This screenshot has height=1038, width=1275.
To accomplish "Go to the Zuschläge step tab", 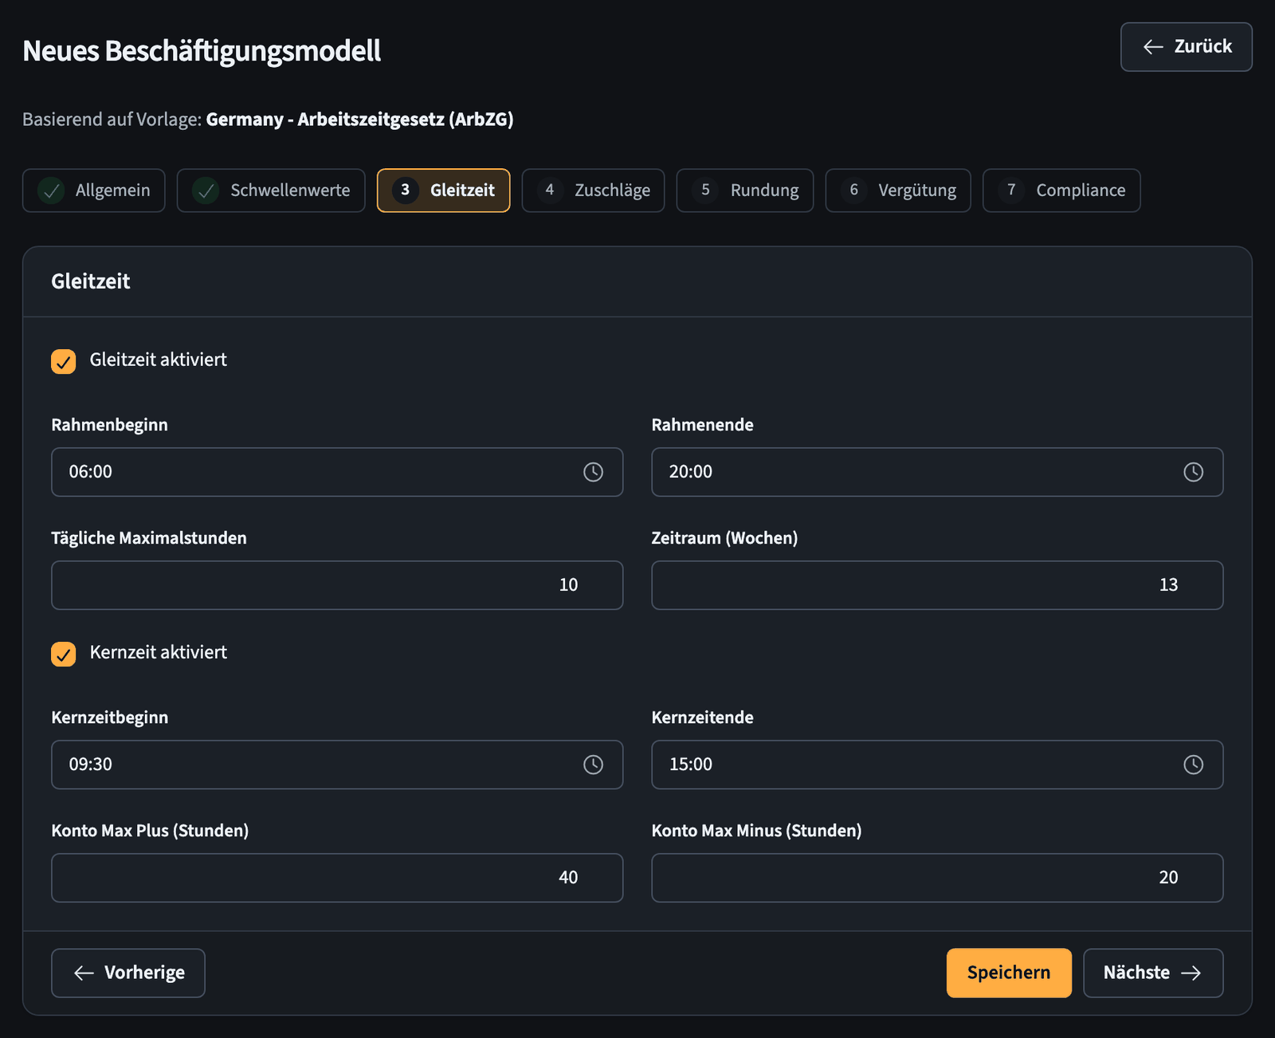I will coord(593,191).
